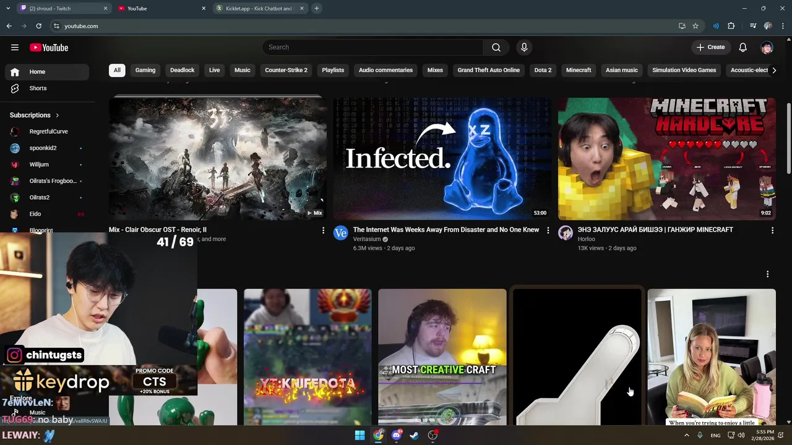Viewport: 792px width, 445px height.
Task: Switch to the Kicklet.app browser tab
Action: point(260,9)
